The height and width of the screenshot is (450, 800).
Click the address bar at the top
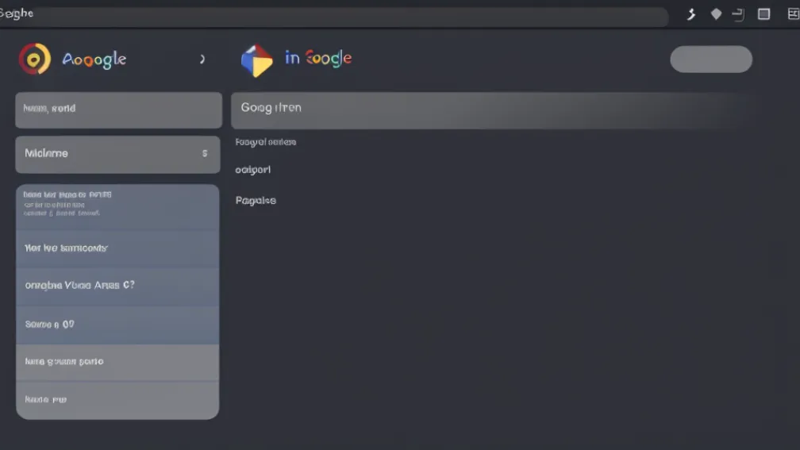(334, 17)
